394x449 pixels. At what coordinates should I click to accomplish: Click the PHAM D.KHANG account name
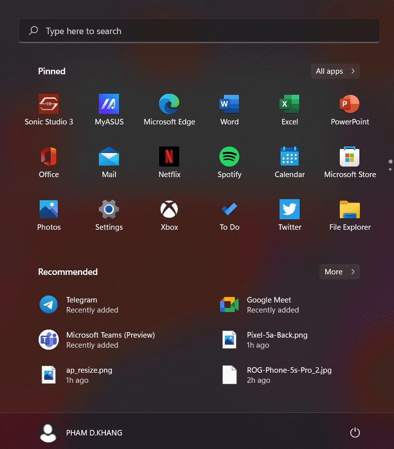pos(94,432)
